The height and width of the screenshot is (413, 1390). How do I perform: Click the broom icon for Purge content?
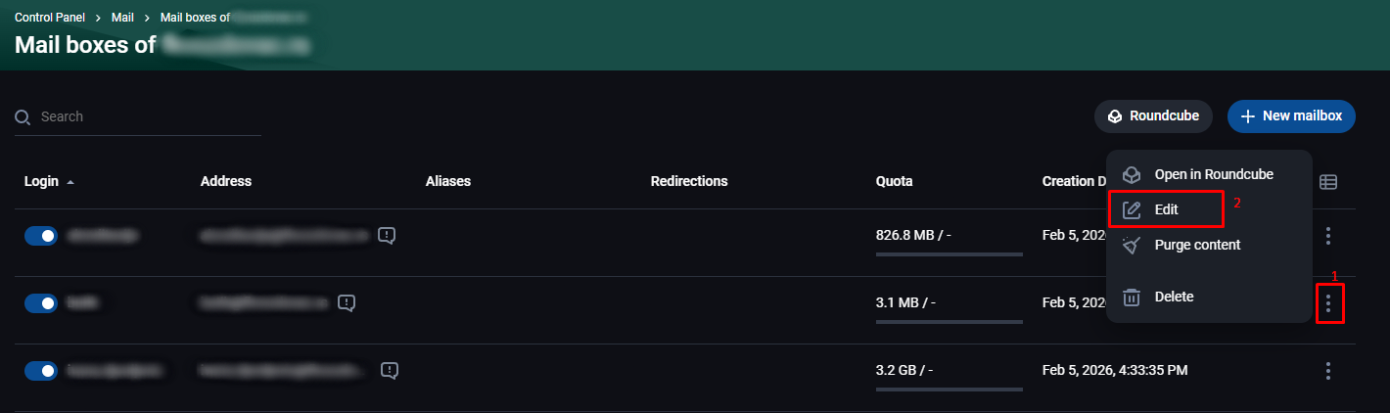coord(1132,245)
